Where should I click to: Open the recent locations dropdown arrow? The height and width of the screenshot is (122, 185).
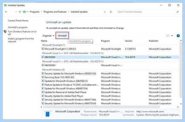tap(16, 12)
